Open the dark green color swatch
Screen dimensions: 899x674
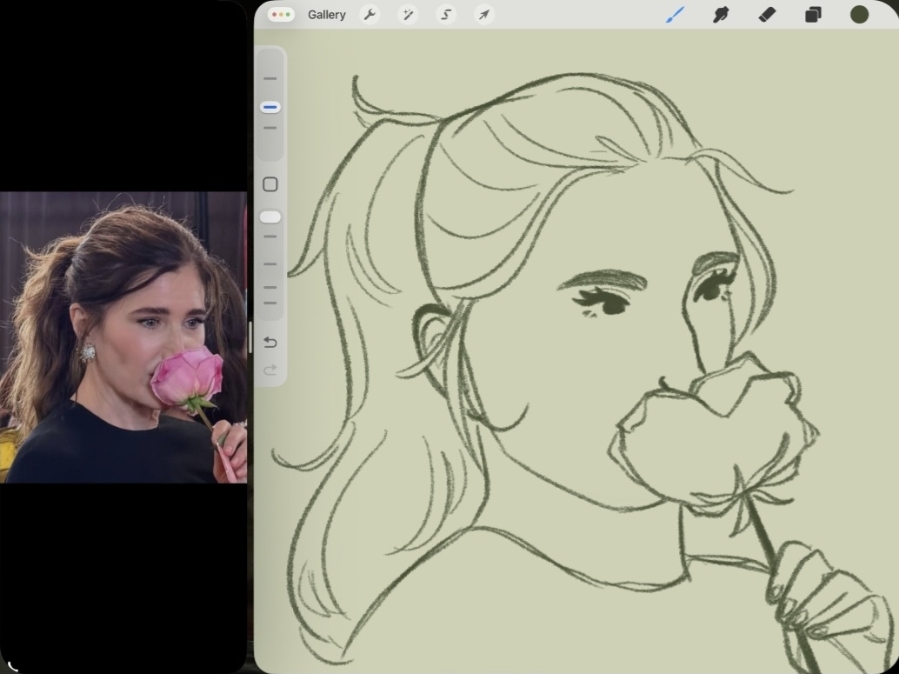pyautogui.click(x=859, y=15)
